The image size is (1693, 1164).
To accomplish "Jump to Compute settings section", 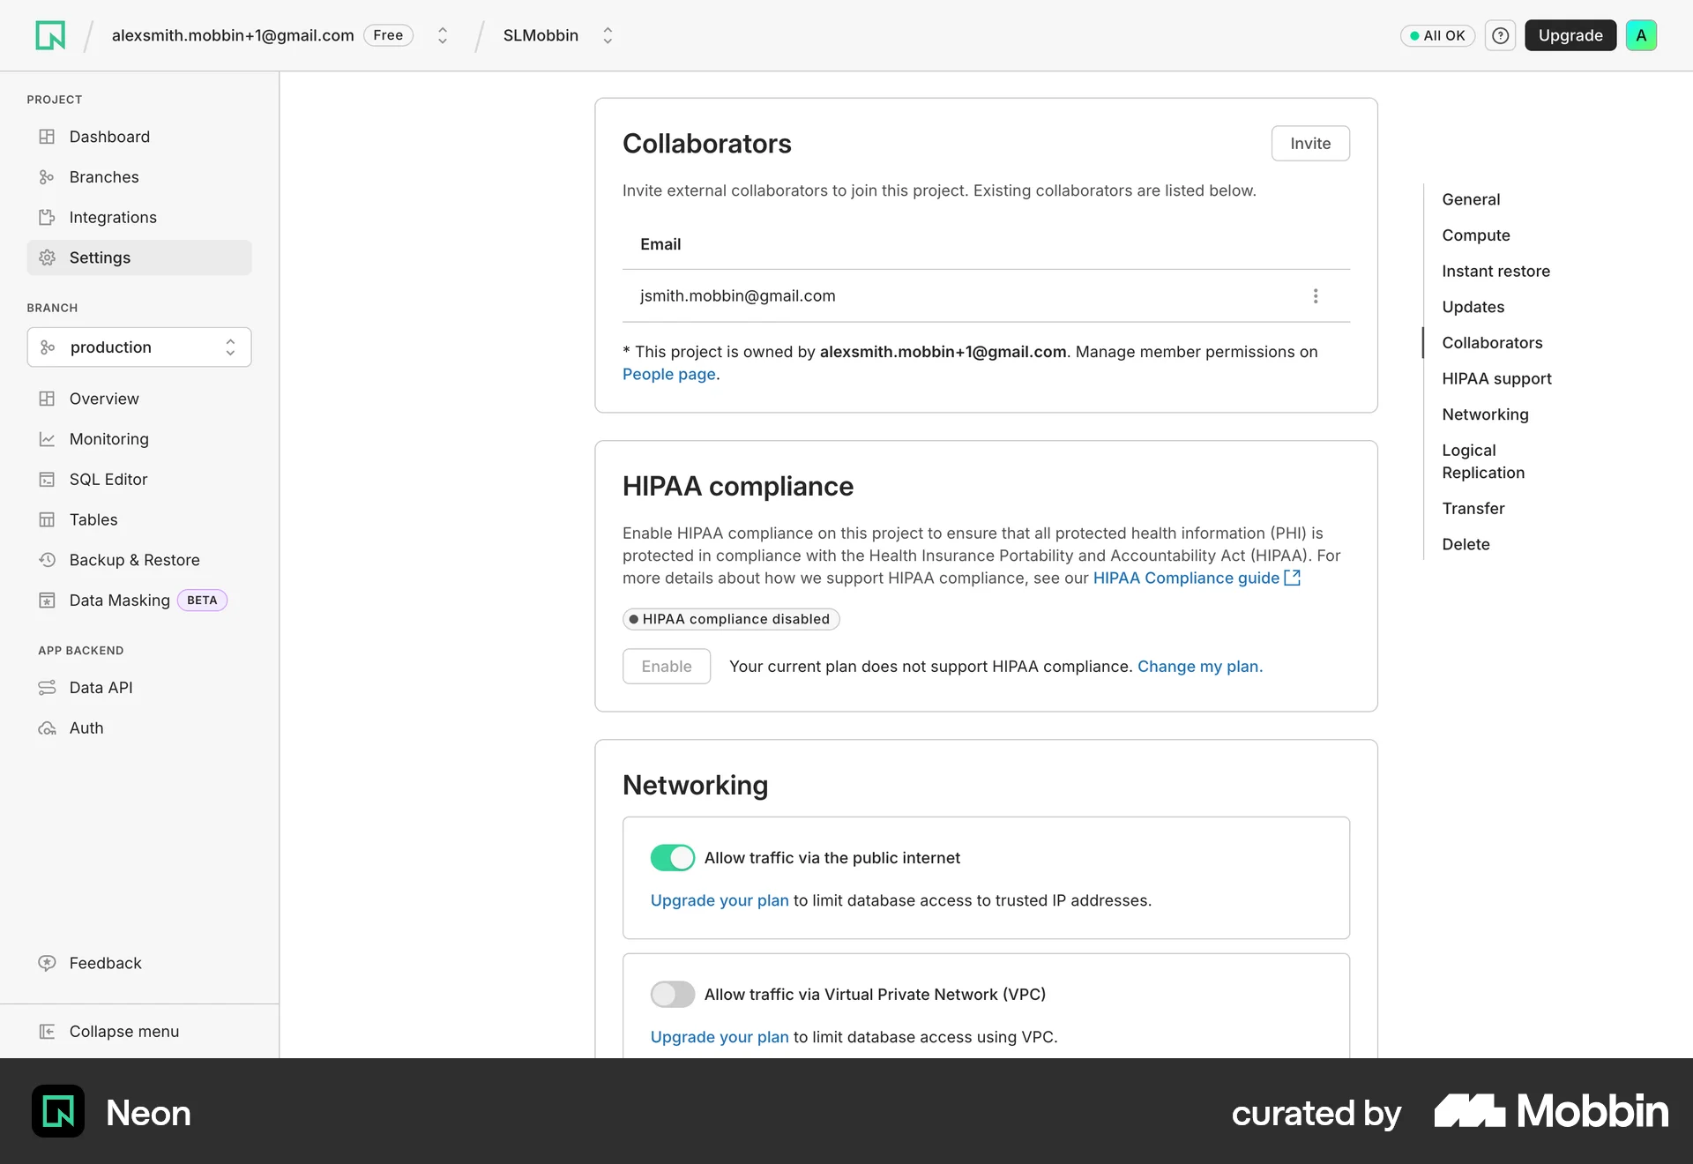I will (1476, 235).
